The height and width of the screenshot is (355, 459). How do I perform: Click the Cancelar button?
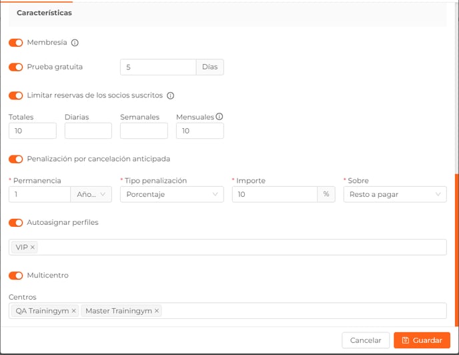[366, 340]
